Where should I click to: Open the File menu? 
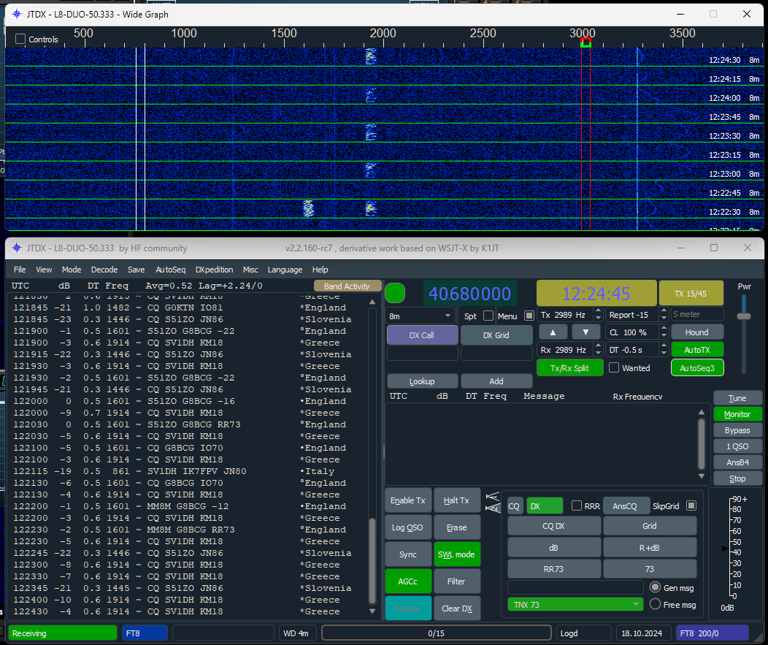click(x=20, y=270)
